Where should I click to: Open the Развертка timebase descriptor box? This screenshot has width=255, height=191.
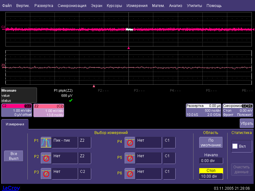(x=203, y=110)
